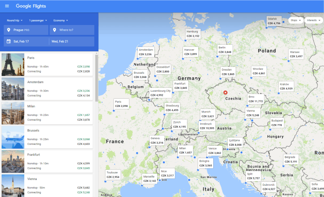The height and width of the screenshot is (197, 324).
Task: Open the Round trip dropdown
Action: click(x=15, y=20)
